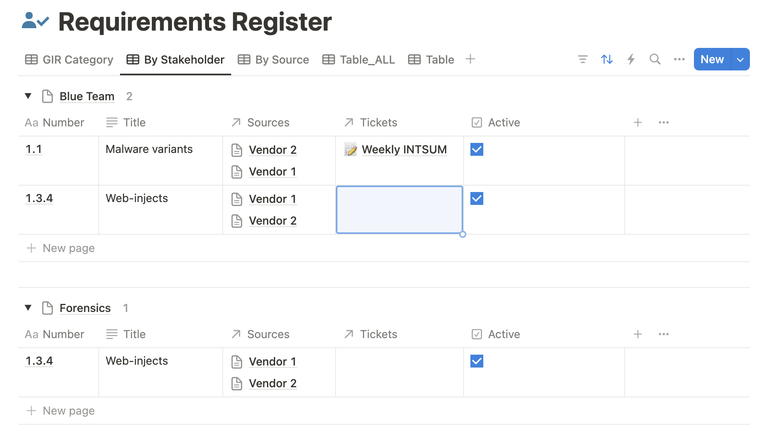Click Vendor 1 page icon in row 1.1
Viewport: 762px width, 442px height.
tap(237, 171)
